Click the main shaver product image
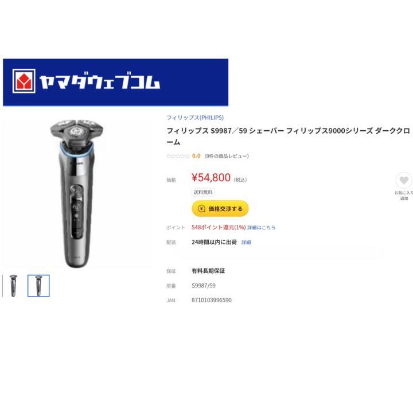This screenshot has width=413, height=413. click(x=76, y=194)
